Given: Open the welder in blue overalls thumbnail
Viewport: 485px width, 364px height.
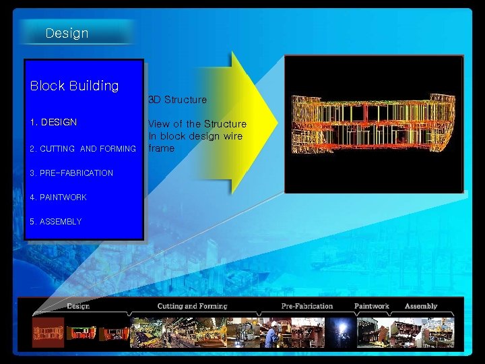Looking at the screenshot, I should click(x=276, y=333).
